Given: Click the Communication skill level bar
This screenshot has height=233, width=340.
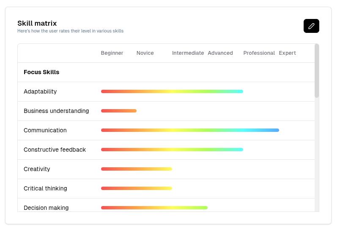Looking at the screenshot, I should [x=190, y=130].
